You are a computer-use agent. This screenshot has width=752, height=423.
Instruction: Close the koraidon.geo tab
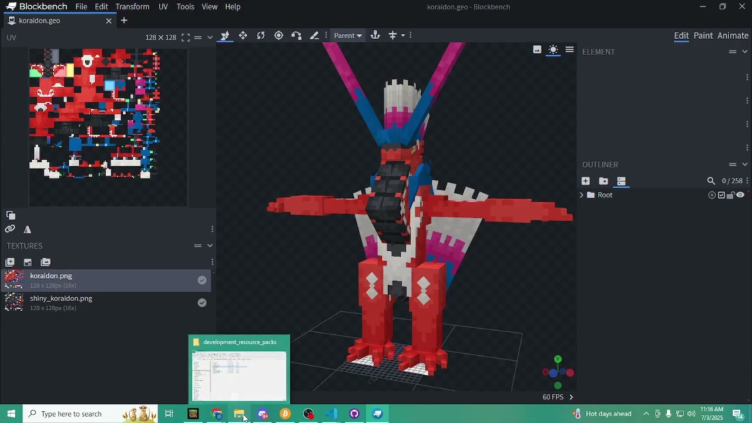109,21
